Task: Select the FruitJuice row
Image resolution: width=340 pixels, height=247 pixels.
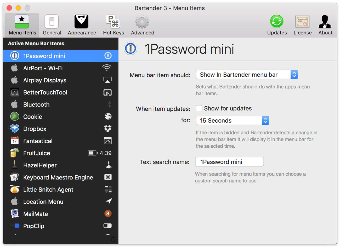Action: 61,153
